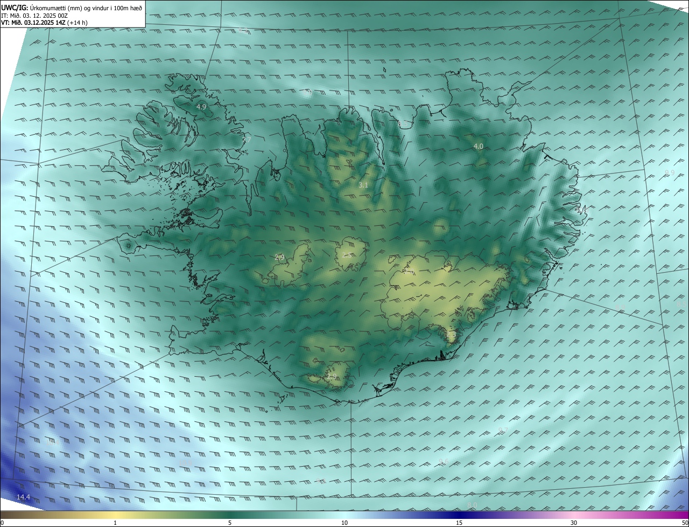Click the 2.3 value near the southeast coast
Screen dimensions: 689x527
click(x=451, y=335)
